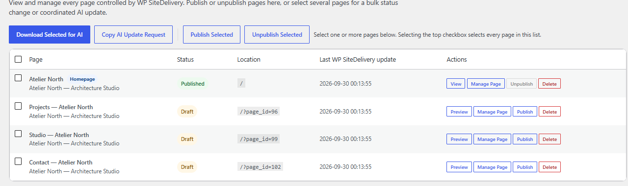The image size is (628, 186).
Task: Click the Studio — Atelier North title
Action: (59, 135)
